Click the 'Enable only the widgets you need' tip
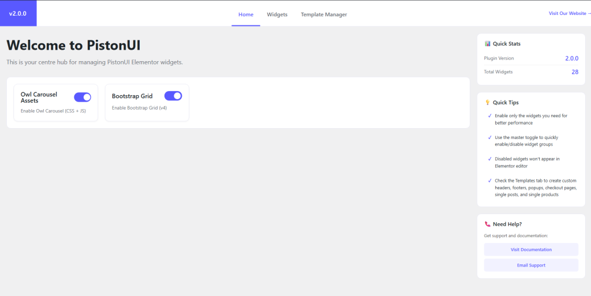 (x=531, y=119)
